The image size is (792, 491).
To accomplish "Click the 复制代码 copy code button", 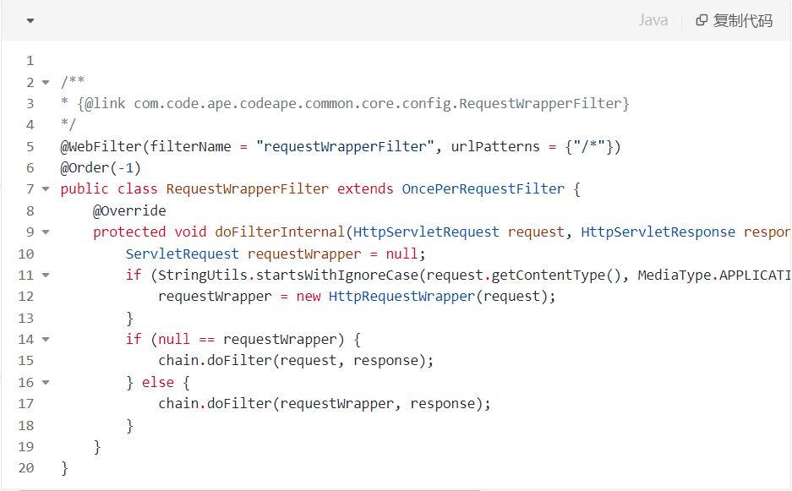I will [735, 20].
